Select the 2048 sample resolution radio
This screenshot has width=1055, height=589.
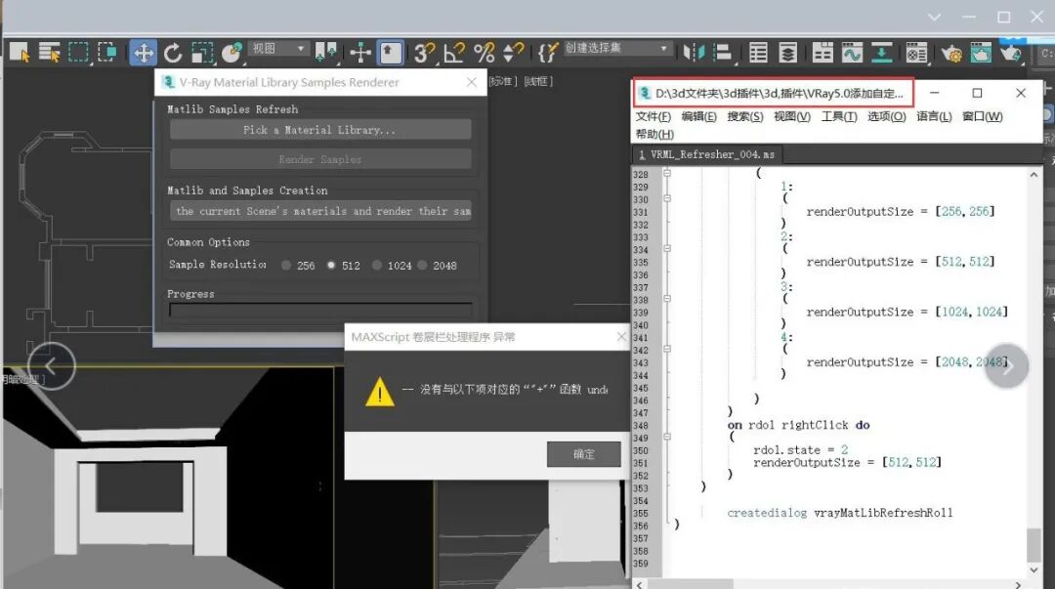(422, 266)
